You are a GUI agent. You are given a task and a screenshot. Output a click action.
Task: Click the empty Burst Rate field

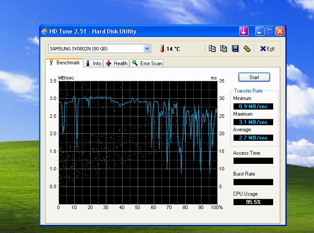coord(253,182)
